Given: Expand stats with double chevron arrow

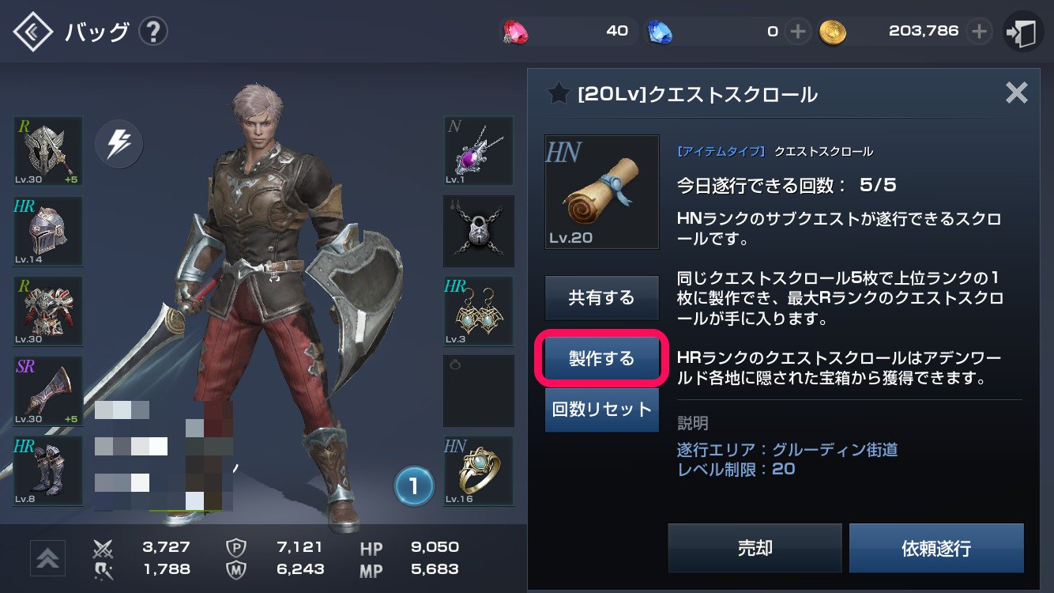Looking at the screenshot, I should point(47,558).
